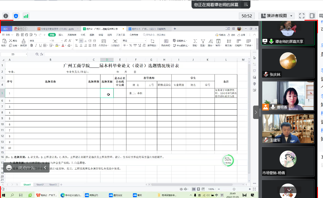Viewport: 323px width, 198px height.
Task: Switch to the Sheet2 tab
Action: tap(40, 185)
